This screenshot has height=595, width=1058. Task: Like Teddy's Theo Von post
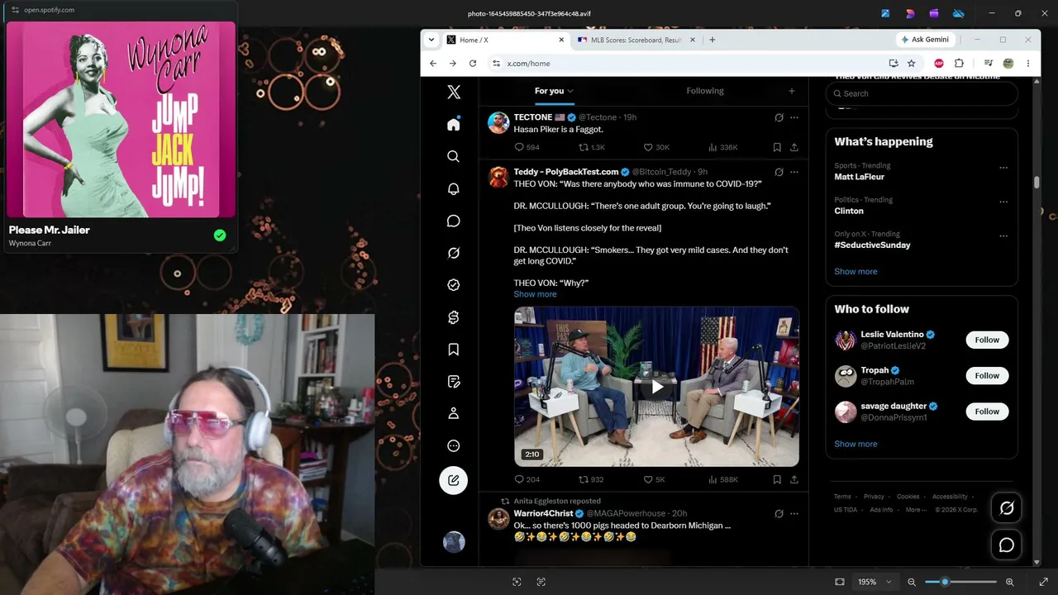[654, 479]
